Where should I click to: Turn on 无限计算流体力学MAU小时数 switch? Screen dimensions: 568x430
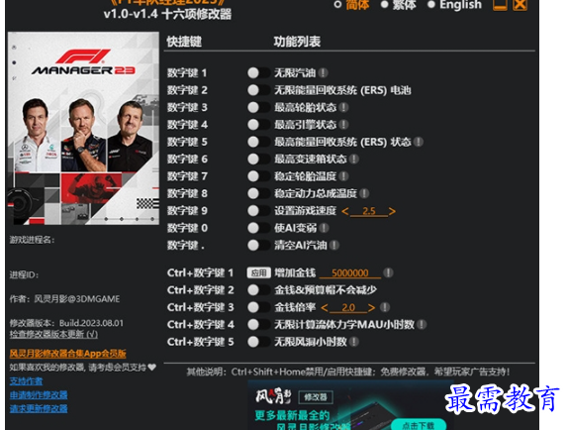pos(258,325)
